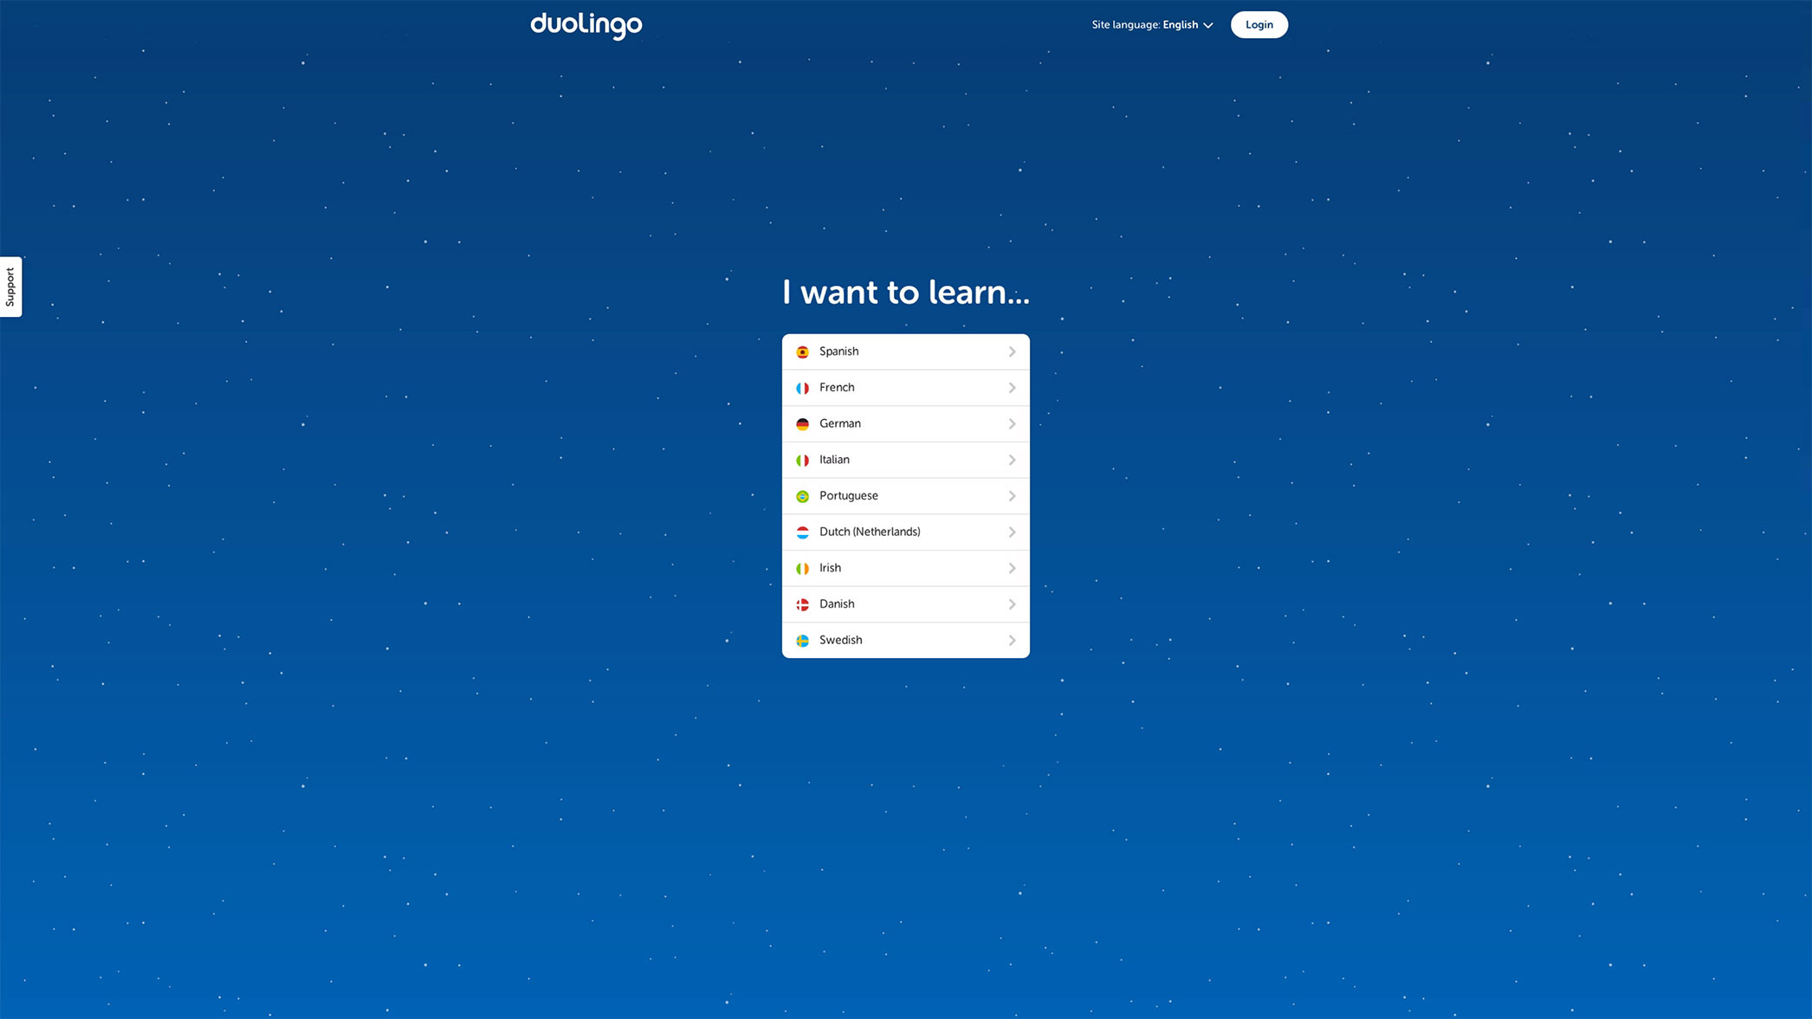
Task: Click the Netherlands flag icon
Action: point(802,532)
